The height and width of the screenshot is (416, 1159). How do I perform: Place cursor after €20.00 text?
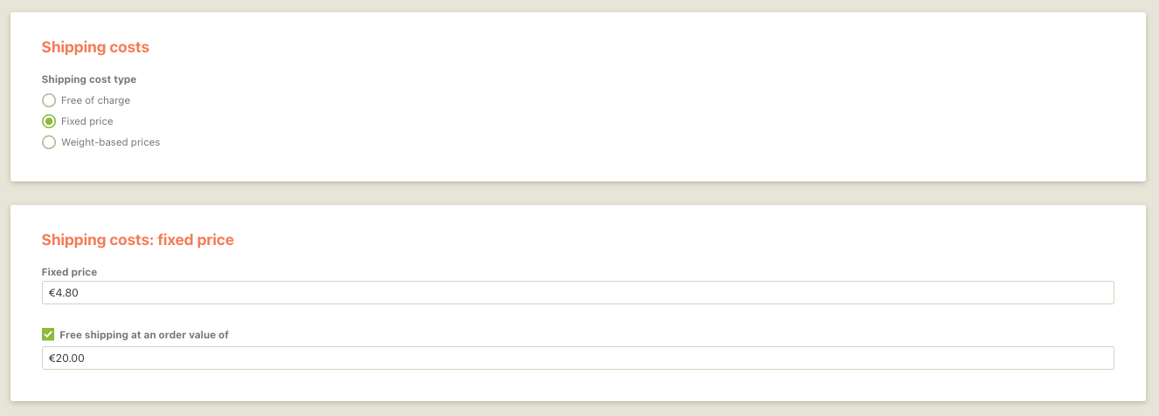pos(86,358)
